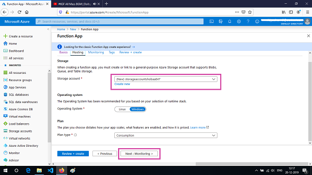
Task: Select Linux operating system
Action: 122,109
